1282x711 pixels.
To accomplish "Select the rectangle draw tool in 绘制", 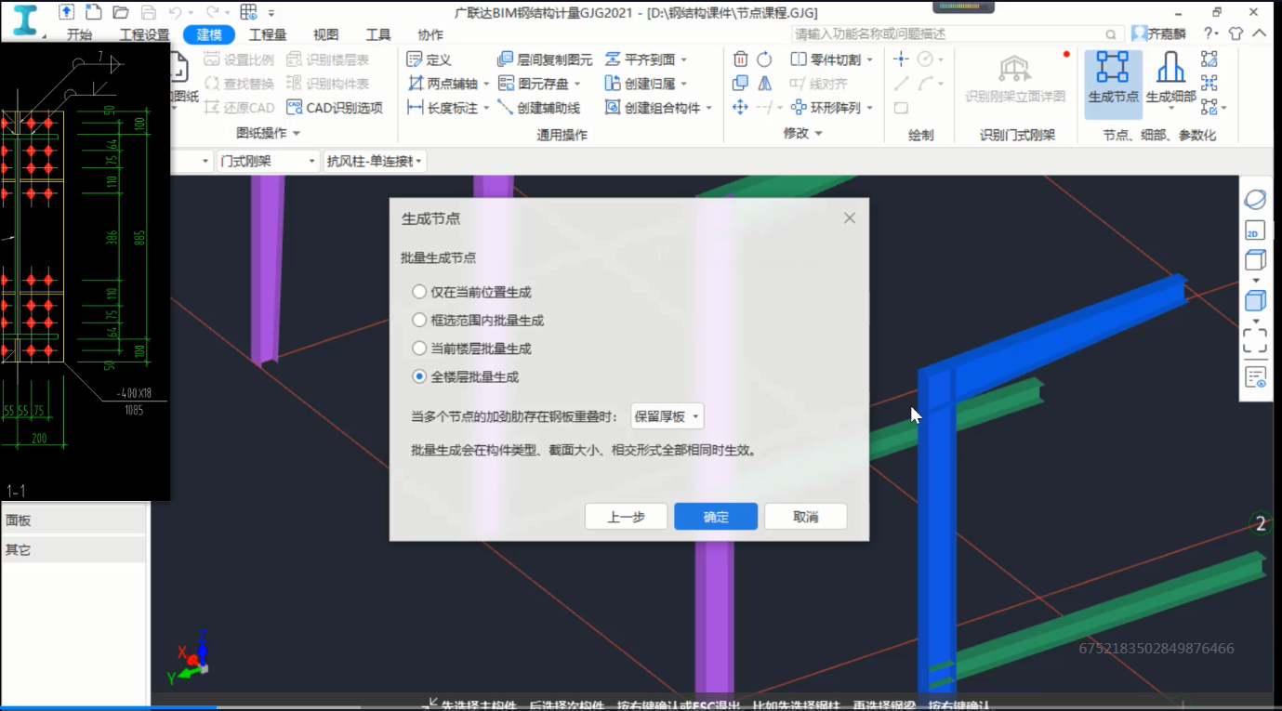I will [901, 108].
